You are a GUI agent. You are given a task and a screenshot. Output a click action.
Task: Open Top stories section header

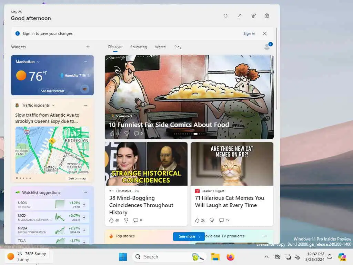[x=125, y=236]
